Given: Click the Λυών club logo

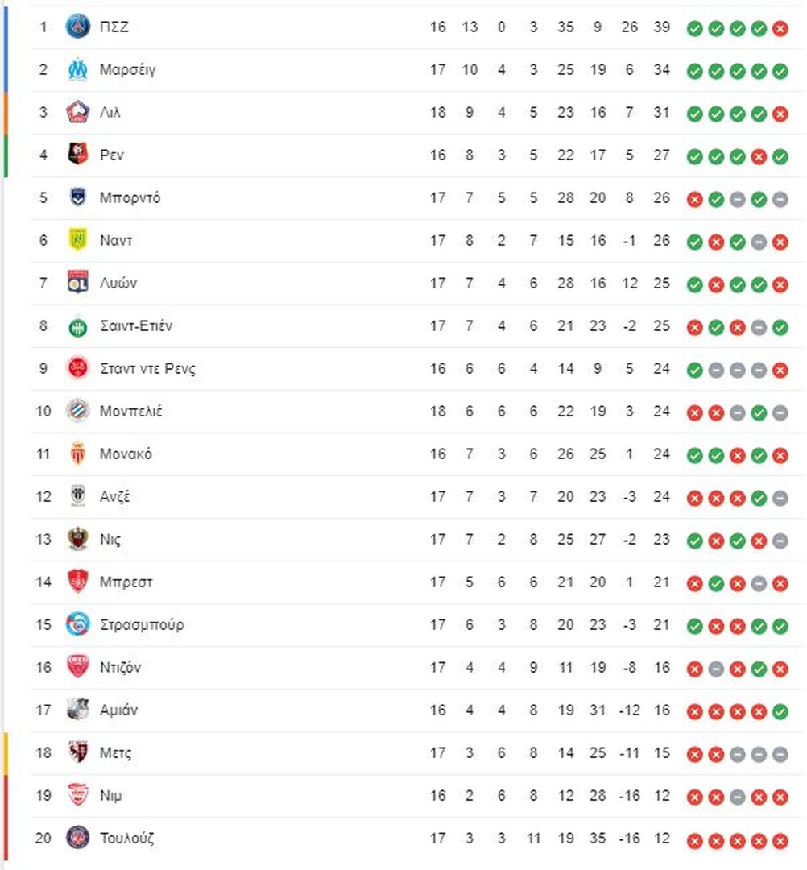Looking at the screenshot, I should click(78, 283).
